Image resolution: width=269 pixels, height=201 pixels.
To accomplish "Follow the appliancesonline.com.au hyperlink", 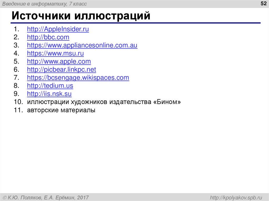I will click(x=82, y=45).
